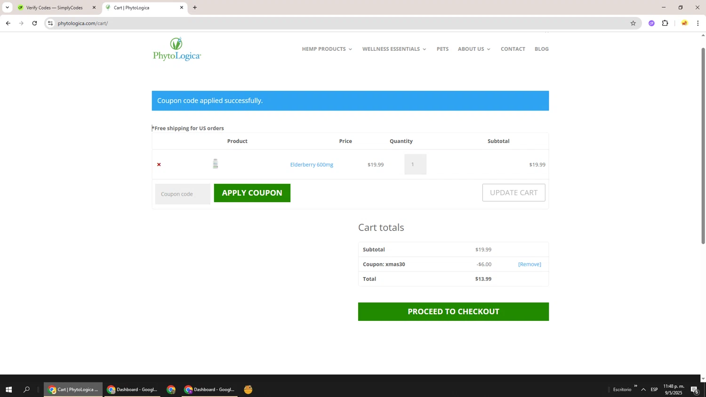The height and width of the screenshot is (397, 706).
Task: Open the Elderberry 600mg product link
Action: [x=312, y=165]
